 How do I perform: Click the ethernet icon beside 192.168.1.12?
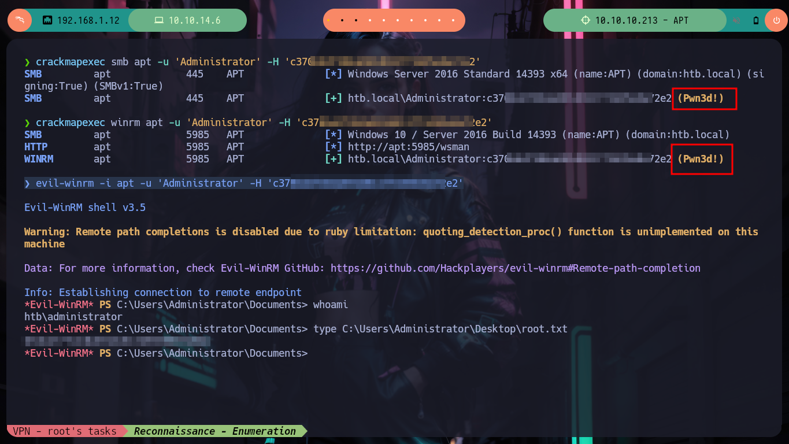[48, 20]
